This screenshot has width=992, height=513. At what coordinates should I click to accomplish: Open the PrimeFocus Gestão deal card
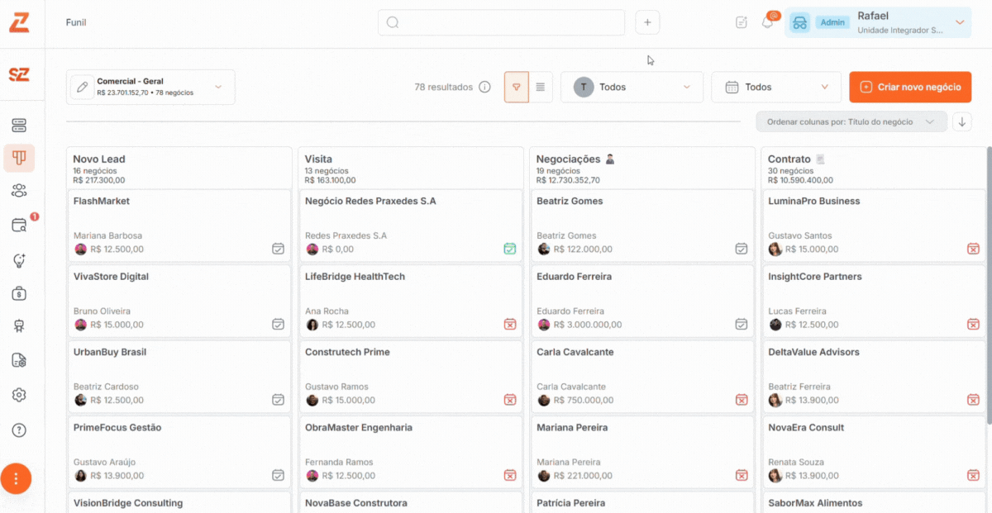coord(179,451)
